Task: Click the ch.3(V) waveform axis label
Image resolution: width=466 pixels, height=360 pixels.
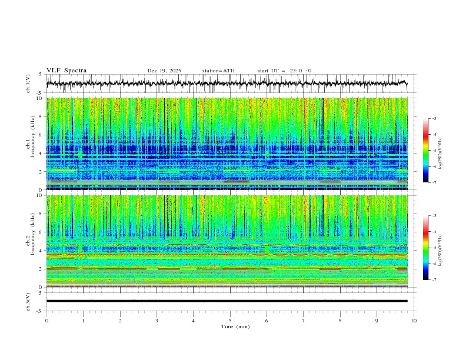Action: pyautogui.click(x=28, y=302)
